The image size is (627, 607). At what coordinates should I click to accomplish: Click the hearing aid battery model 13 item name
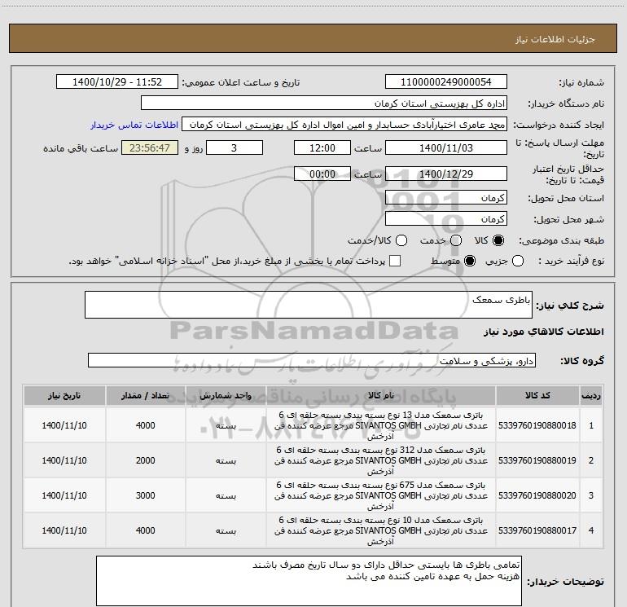tap(381, 425)
